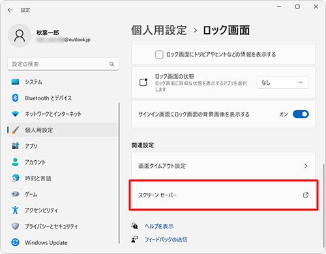The image size is (326, 254).
Task: Click the user name 秋葉一郎
Action: click(48, 33)
